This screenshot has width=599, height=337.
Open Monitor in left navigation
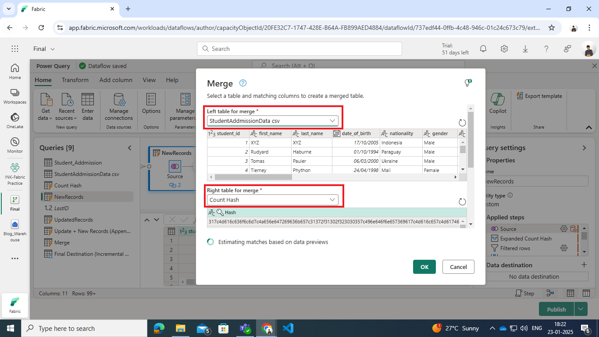(15, 145)
